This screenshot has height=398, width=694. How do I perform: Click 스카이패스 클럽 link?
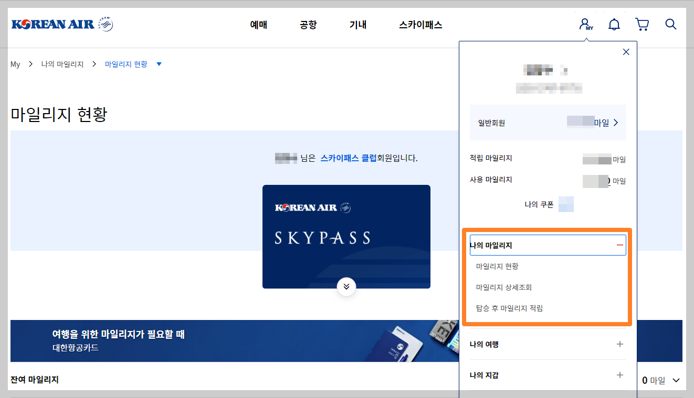[349, 158]
